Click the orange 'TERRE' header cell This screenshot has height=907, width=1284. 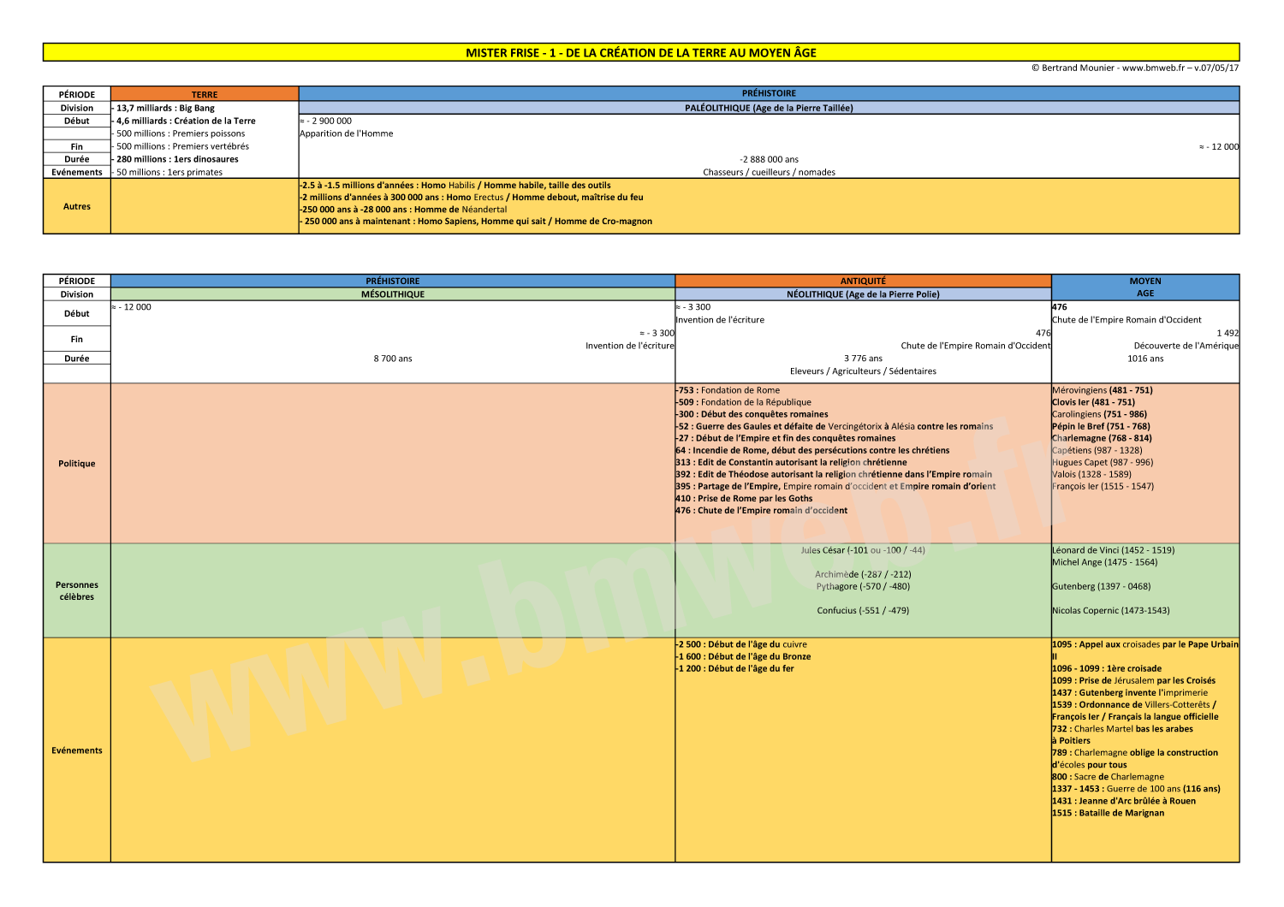pyautogui.click(x=205, y=94)
